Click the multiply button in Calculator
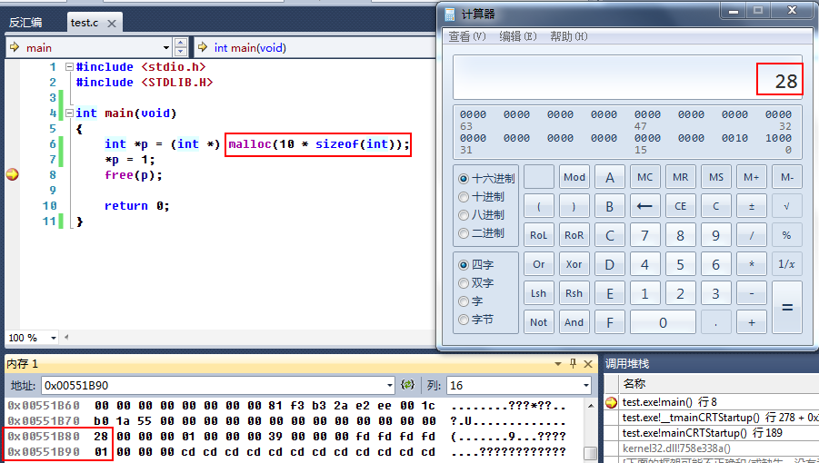Viewport: 819px width, 463px height. [x=751, y=264]
